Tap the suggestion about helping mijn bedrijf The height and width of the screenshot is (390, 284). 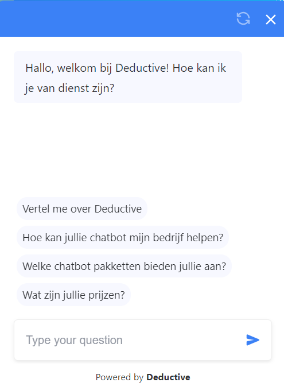[x=123, y=237]
